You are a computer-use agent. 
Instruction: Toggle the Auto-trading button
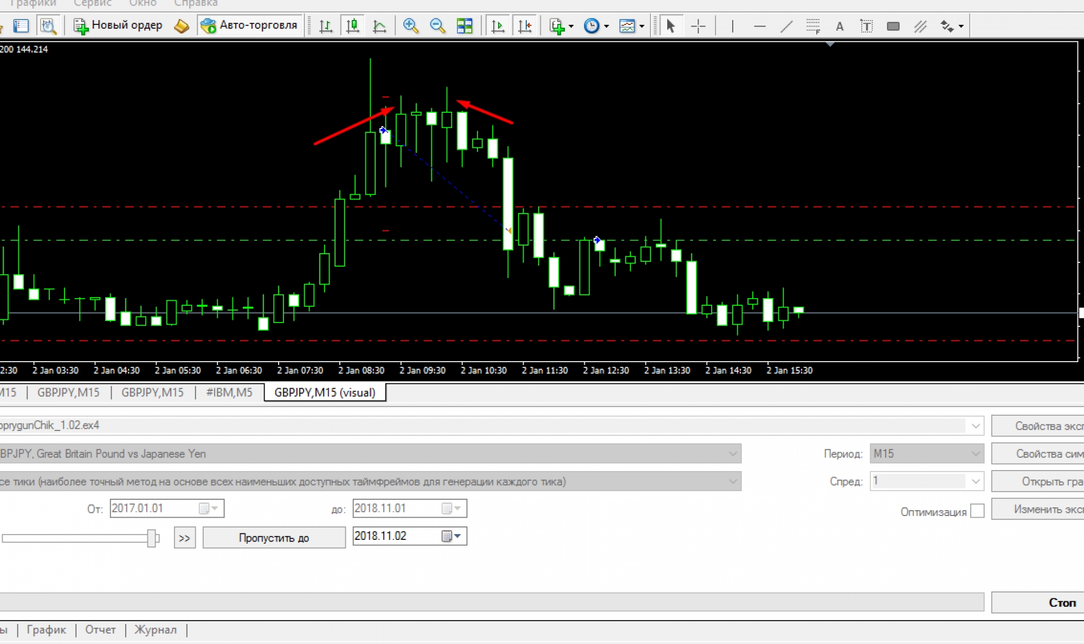click(249, 25)
